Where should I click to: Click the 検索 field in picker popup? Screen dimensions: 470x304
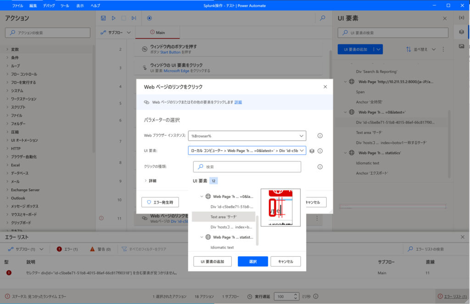click(x=247, y=167)
